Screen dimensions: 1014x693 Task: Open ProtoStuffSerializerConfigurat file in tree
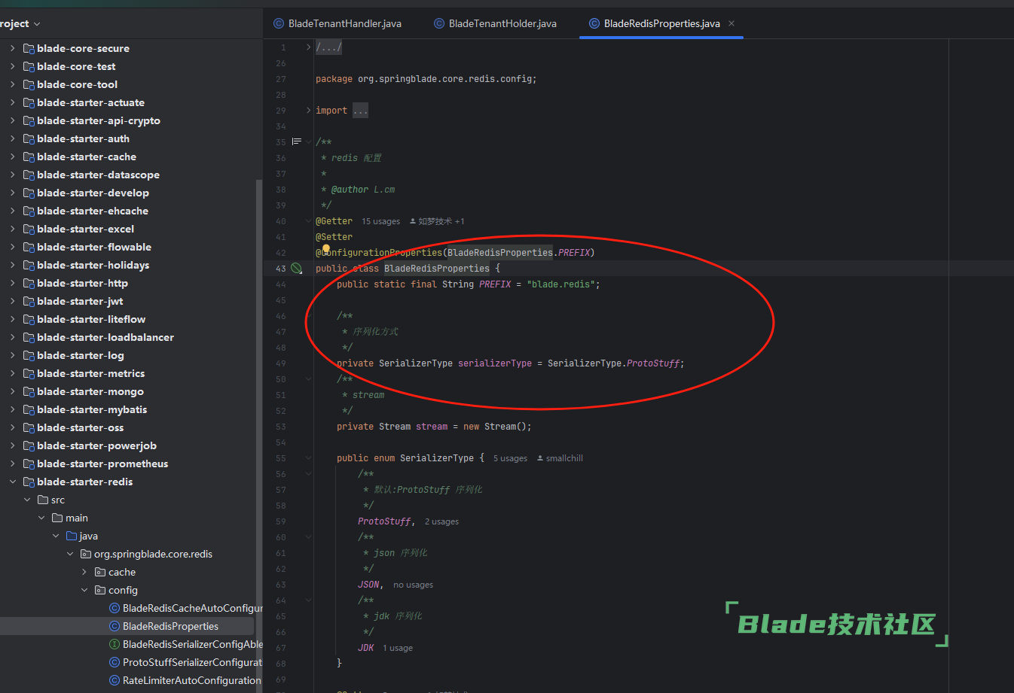pyautogui.click(x=192, y=662)
